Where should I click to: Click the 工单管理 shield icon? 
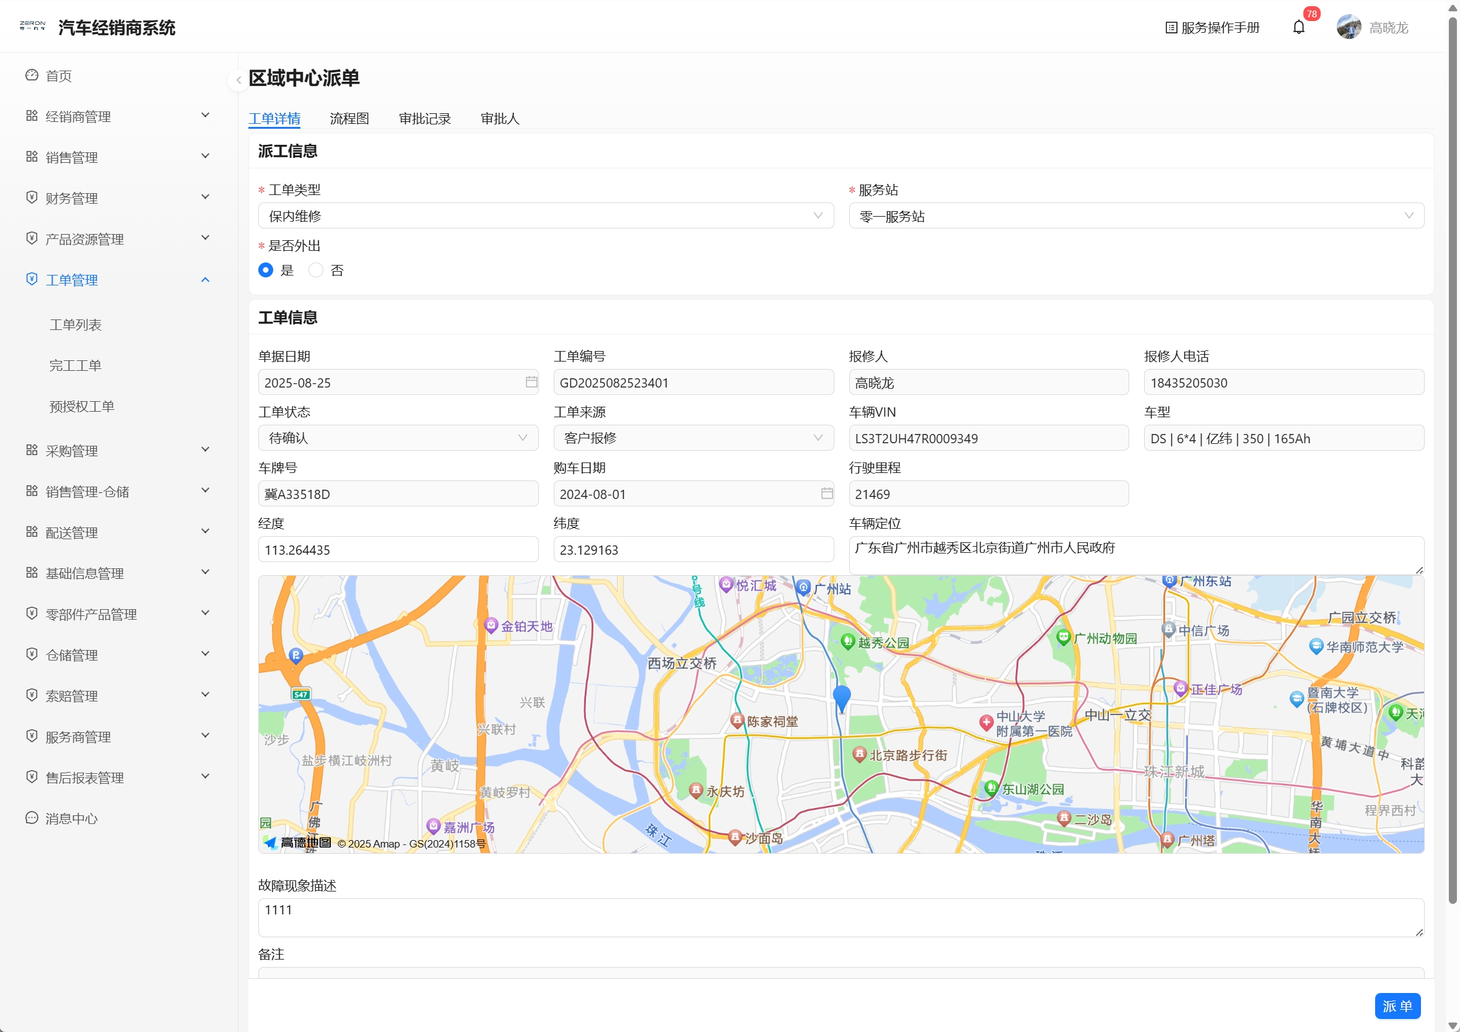tap(32, 279)
